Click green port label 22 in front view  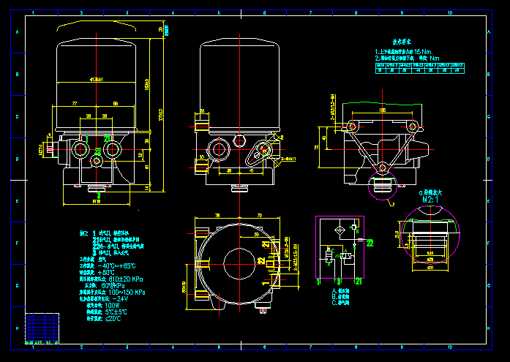[x=98, y=151]
